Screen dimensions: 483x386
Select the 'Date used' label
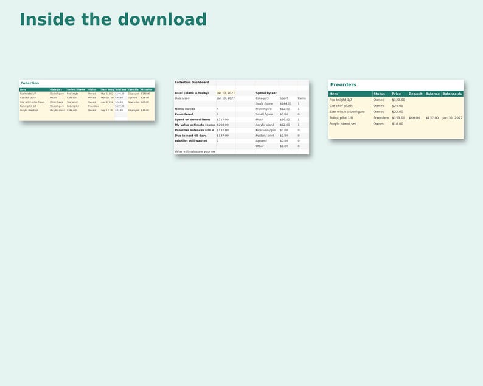182,98
